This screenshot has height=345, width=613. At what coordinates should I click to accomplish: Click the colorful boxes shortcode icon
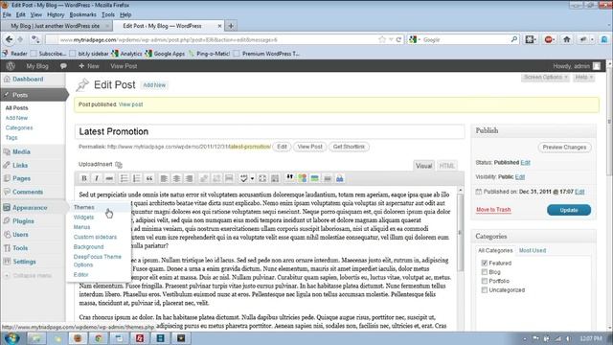pyautogui.click(x=303, y=178)
